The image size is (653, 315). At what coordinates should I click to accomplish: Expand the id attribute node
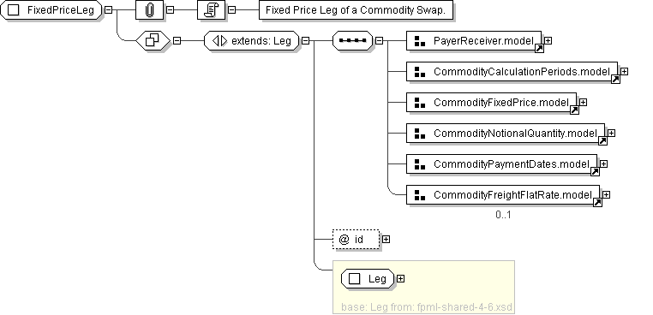pyautogui.click(x=386, y=240)
